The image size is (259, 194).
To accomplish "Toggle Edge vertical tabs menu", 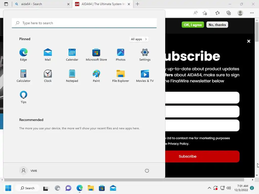I will 6,4.
